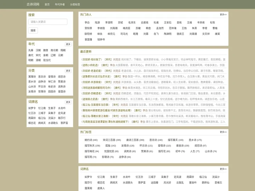This screenshot has width=255, height=191.
Task: Open poem 《送鲁郡刘长史迁弘农长史》
Action: click(96, 76)
